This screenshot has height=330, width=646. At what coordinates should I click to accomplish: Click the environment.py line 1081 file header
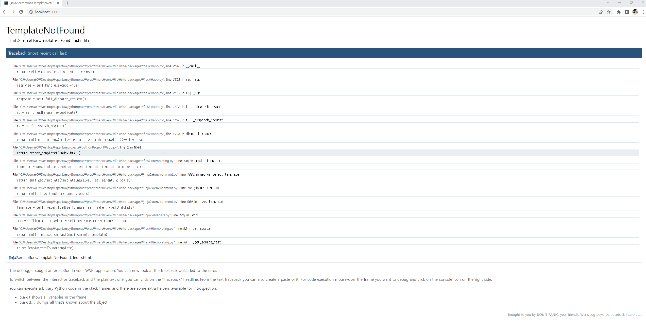[126, 174]
